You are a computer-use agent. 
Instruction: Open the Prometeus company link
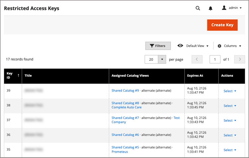[x=120, y=152]
